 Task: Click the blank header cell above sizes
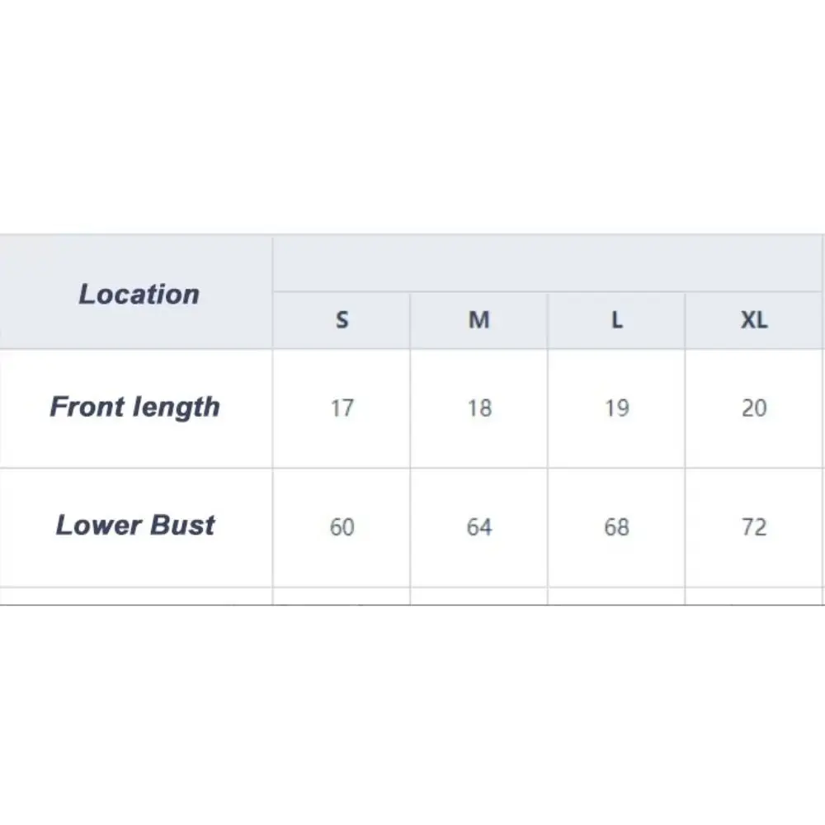click(548, 264)
